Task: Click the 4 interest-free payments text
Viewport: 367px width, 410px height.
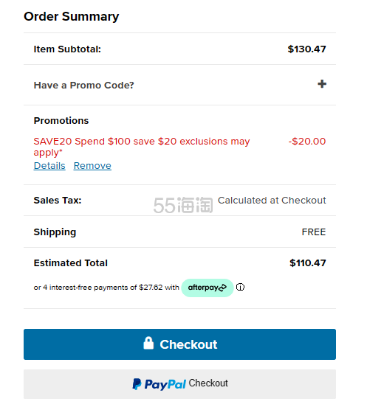Action: pyautogui.click(x=106, y=288)
